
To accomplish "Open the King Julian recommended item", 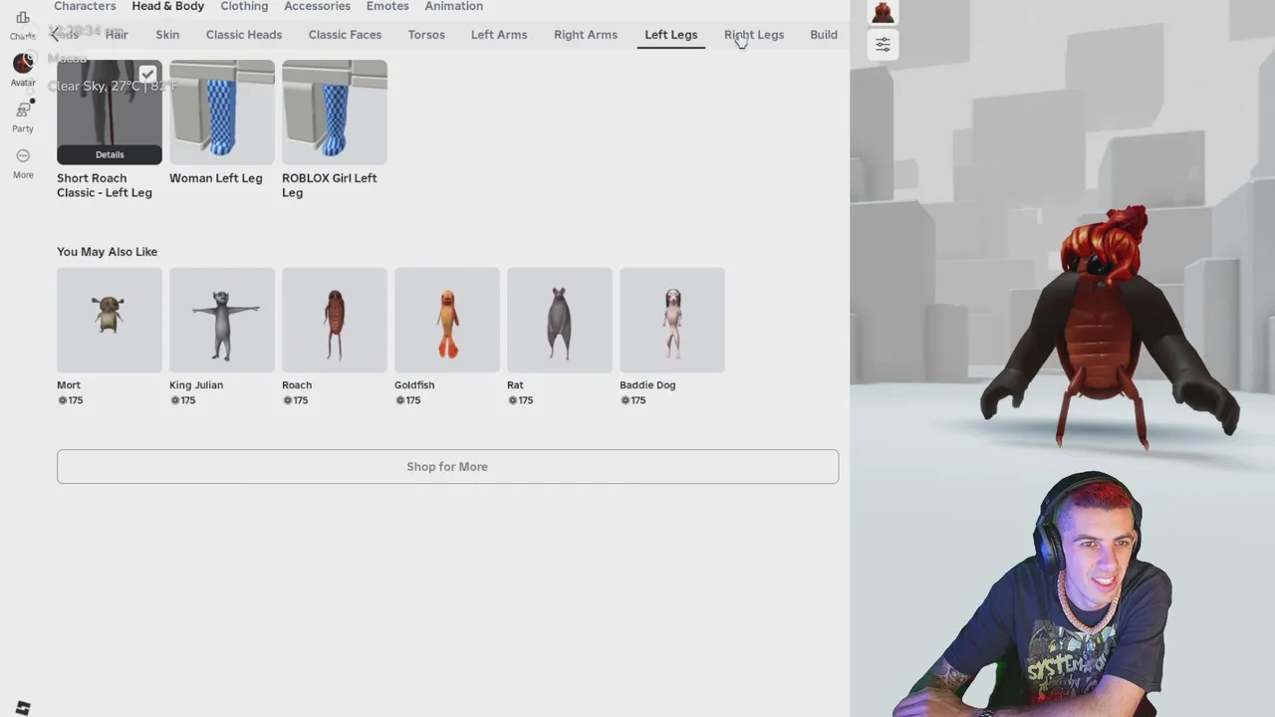I will tap(222, 320).
